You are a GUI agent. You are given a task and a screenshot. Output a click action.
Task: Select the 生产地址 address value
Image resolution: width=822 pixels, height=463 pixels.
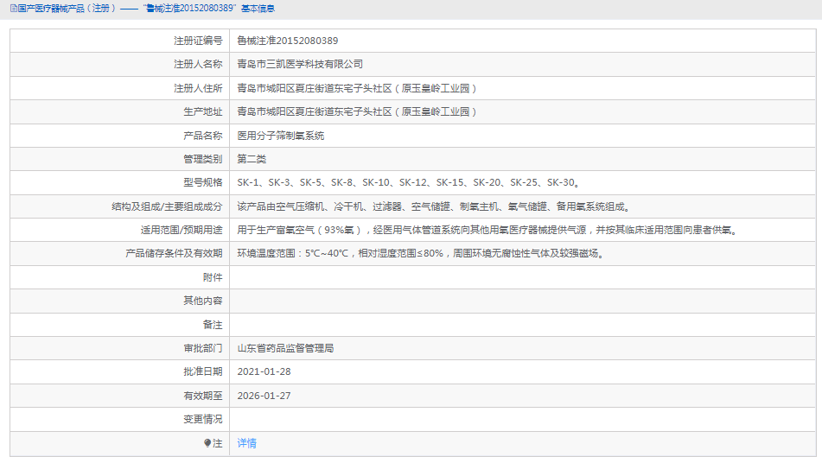(x=357, y=111)
